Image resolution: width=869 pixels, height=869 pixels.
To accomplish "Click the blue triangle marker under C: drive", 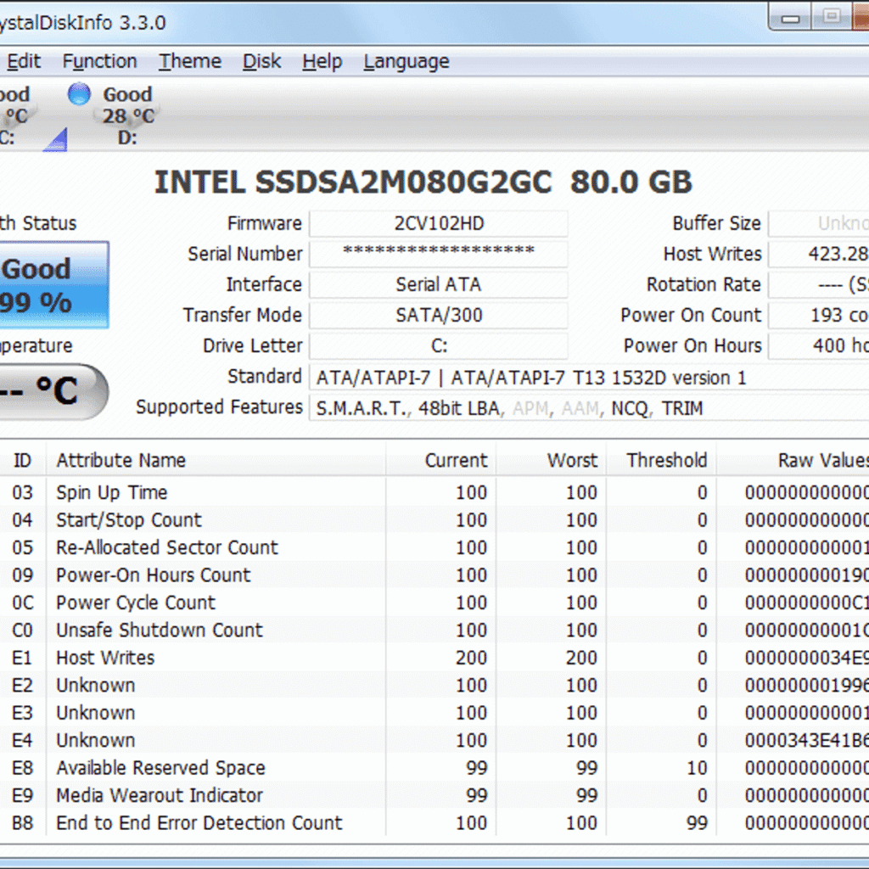I will pos(55,139).
